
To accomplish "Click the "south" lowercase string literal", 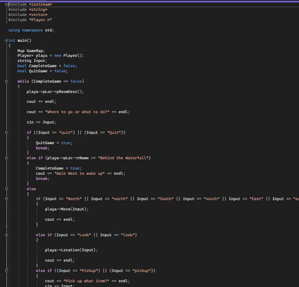I will (212, 199).
